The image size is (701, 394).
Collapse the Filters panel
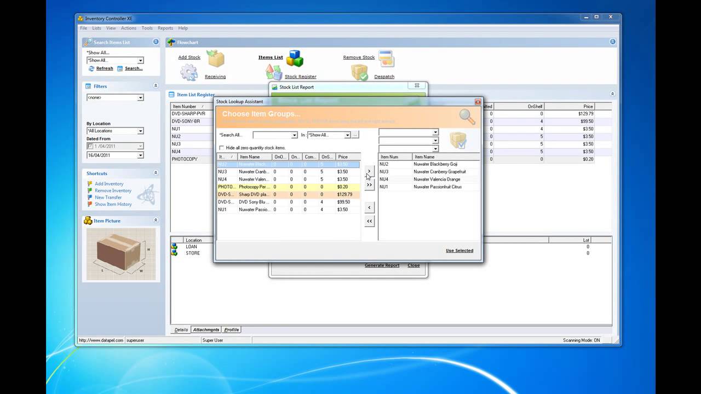point(156,86)
